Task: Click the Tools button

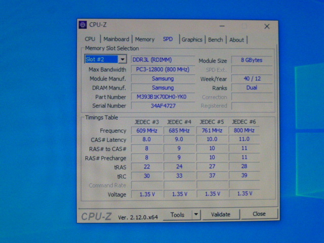Action: click(178, 215)
